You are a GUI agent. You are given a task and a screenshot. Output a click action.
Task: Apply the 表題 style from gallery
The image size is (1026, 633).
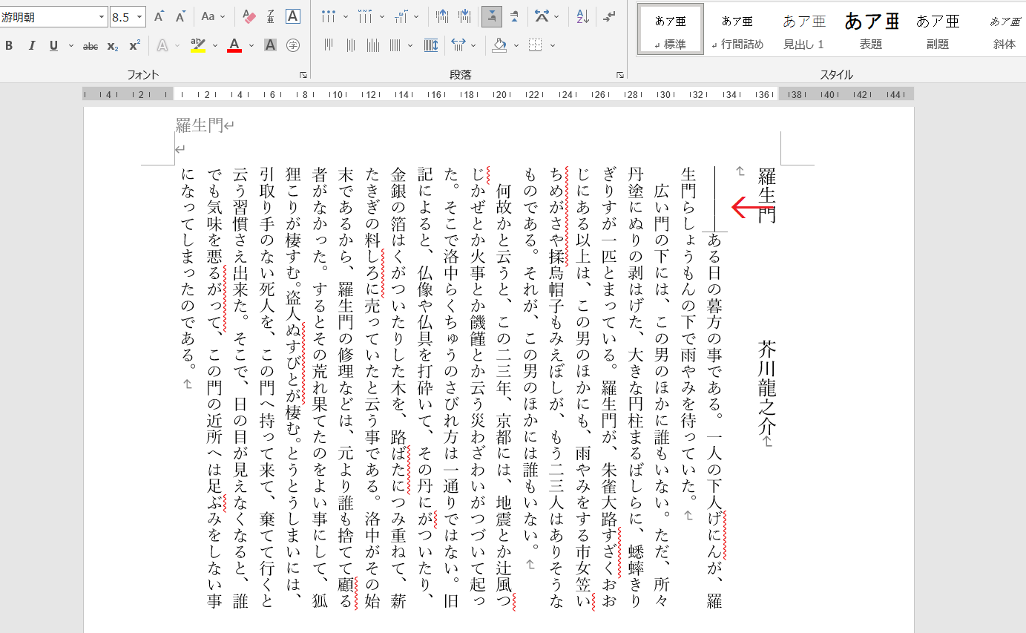click(871, 30)
